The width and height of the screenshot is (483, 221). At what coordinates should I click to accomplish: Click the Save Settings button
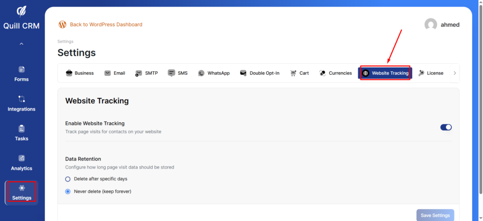pos(435,215)
